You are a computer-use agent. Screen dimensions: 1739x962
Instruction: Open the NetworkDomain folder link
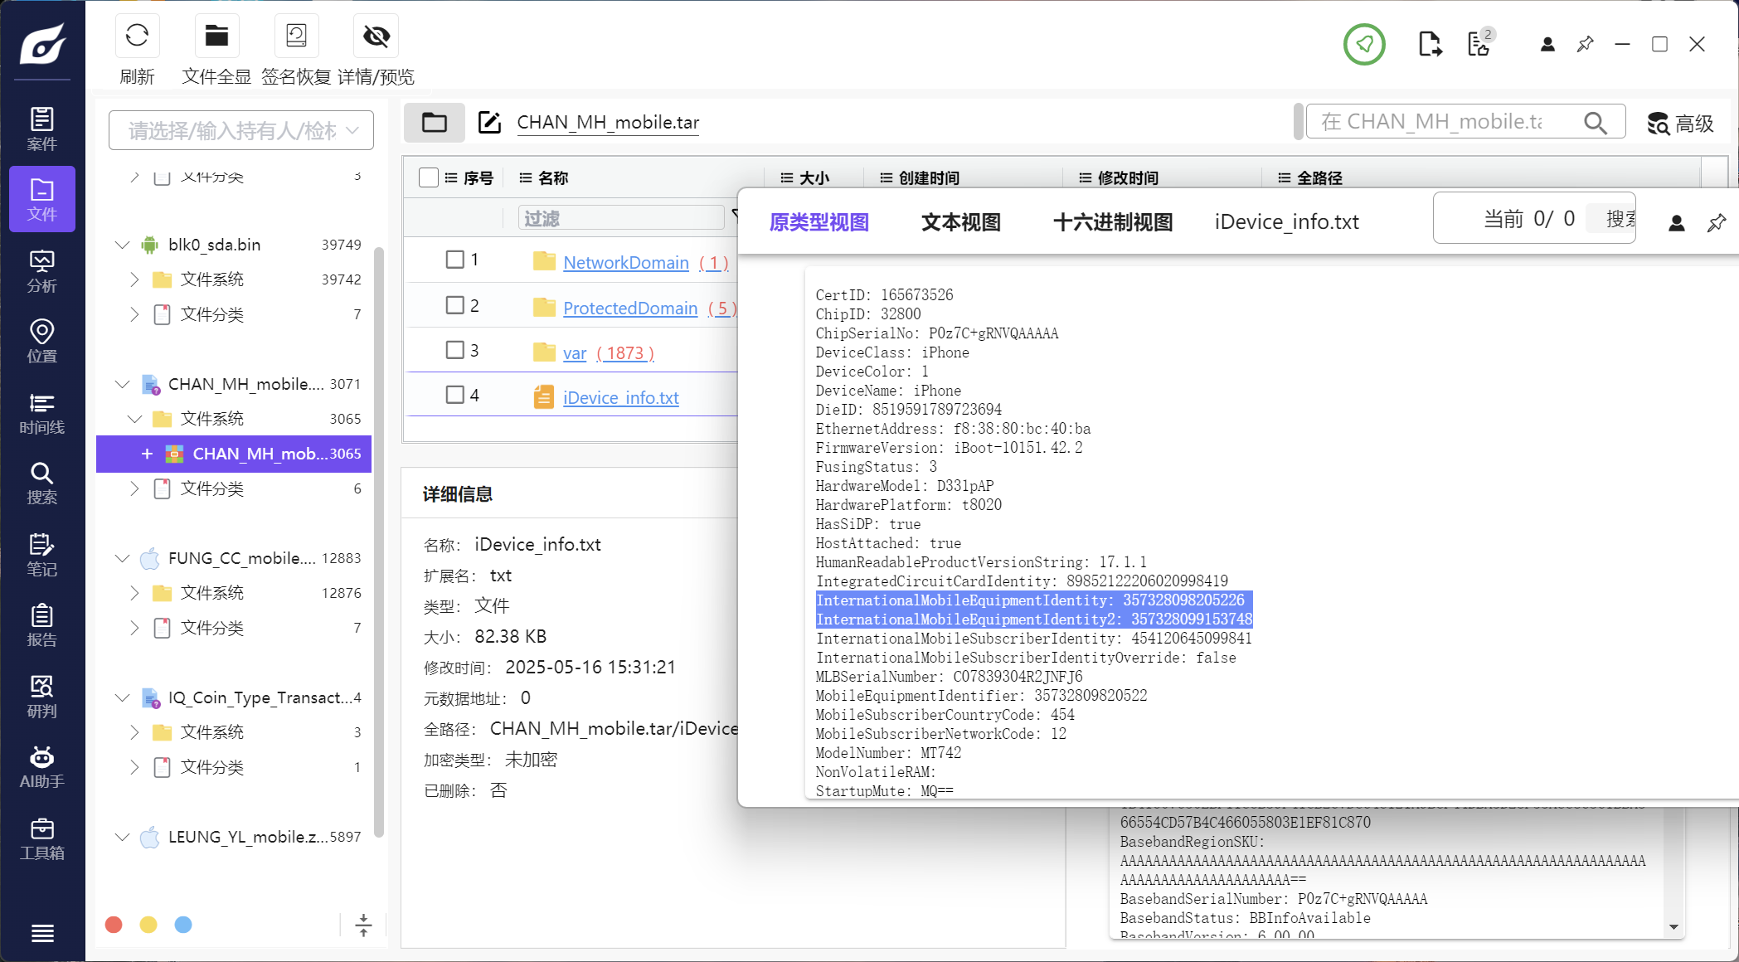[626, 262]
